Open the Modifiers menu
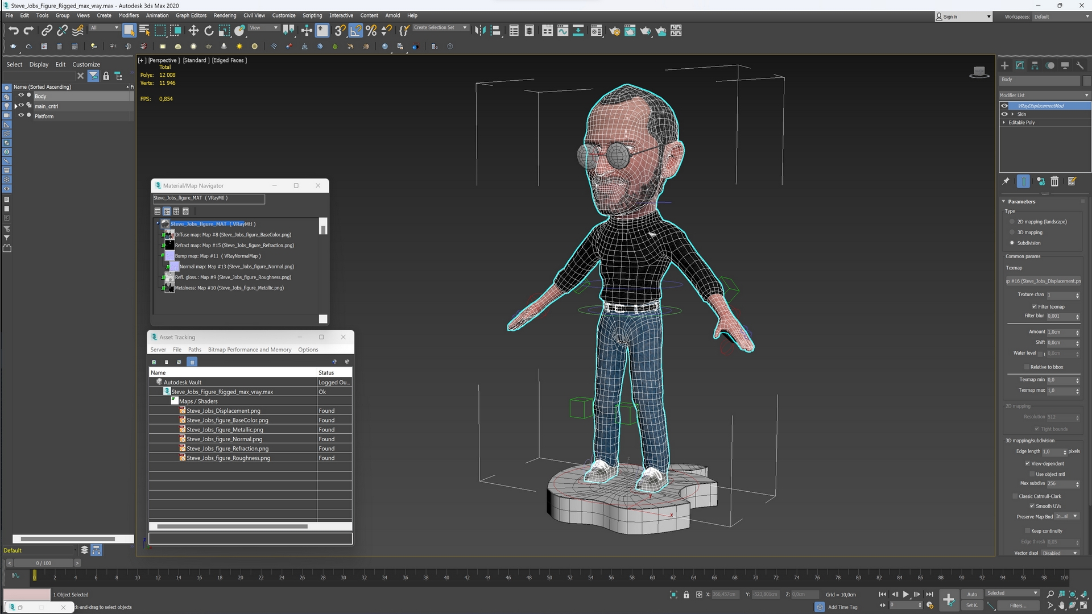 pos(129,15)
